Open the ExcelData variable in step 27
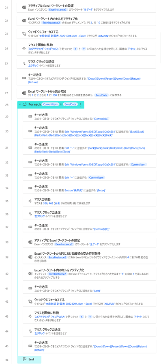This screenshot has height=364, width=161. [x=102, y=95]
